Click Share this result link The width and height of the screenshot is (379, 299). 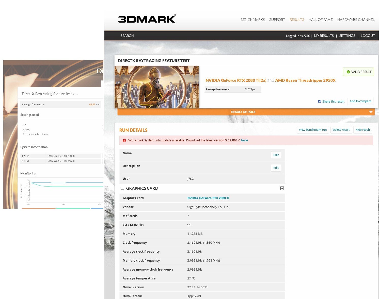333,102
